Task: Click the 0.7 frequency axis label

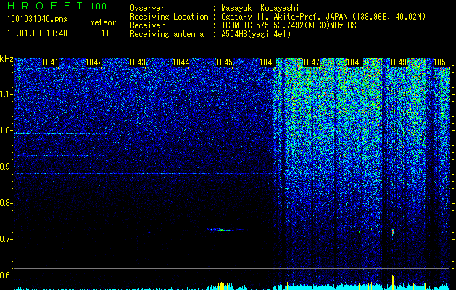Action: (7, 239)
